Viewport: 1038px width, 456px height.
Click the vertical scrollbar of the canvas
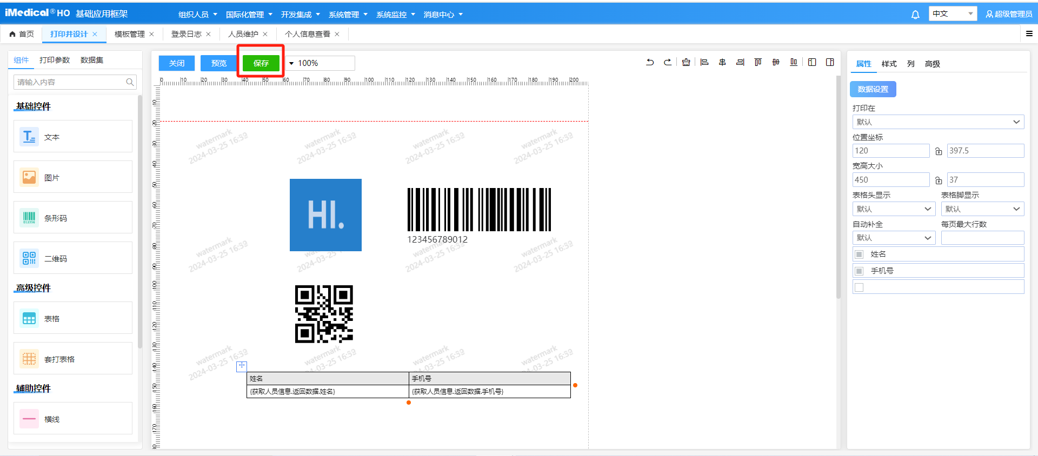(x=838, y=189)
